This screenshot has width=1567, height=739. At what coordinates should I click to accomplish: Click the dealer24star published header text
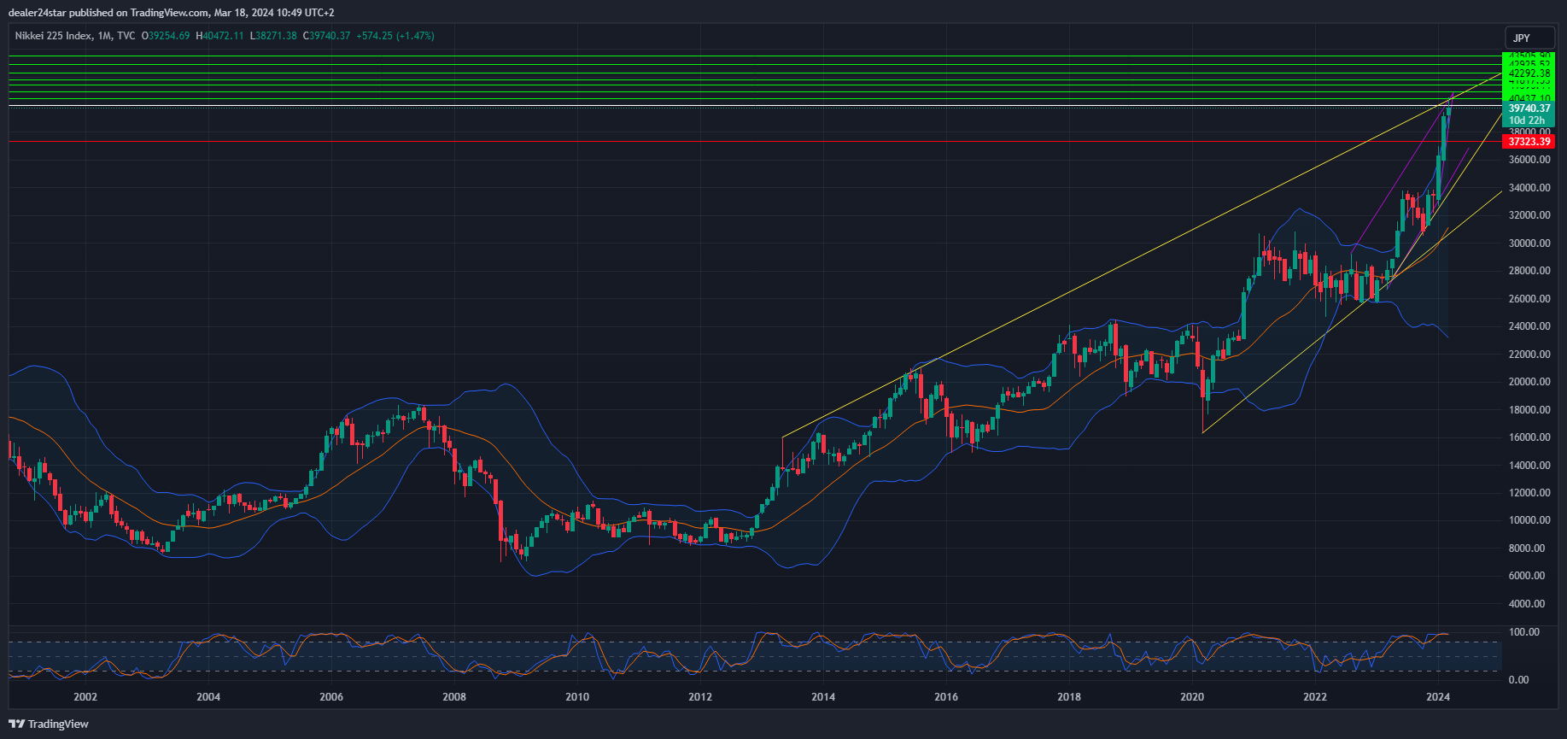click(171, 13)
